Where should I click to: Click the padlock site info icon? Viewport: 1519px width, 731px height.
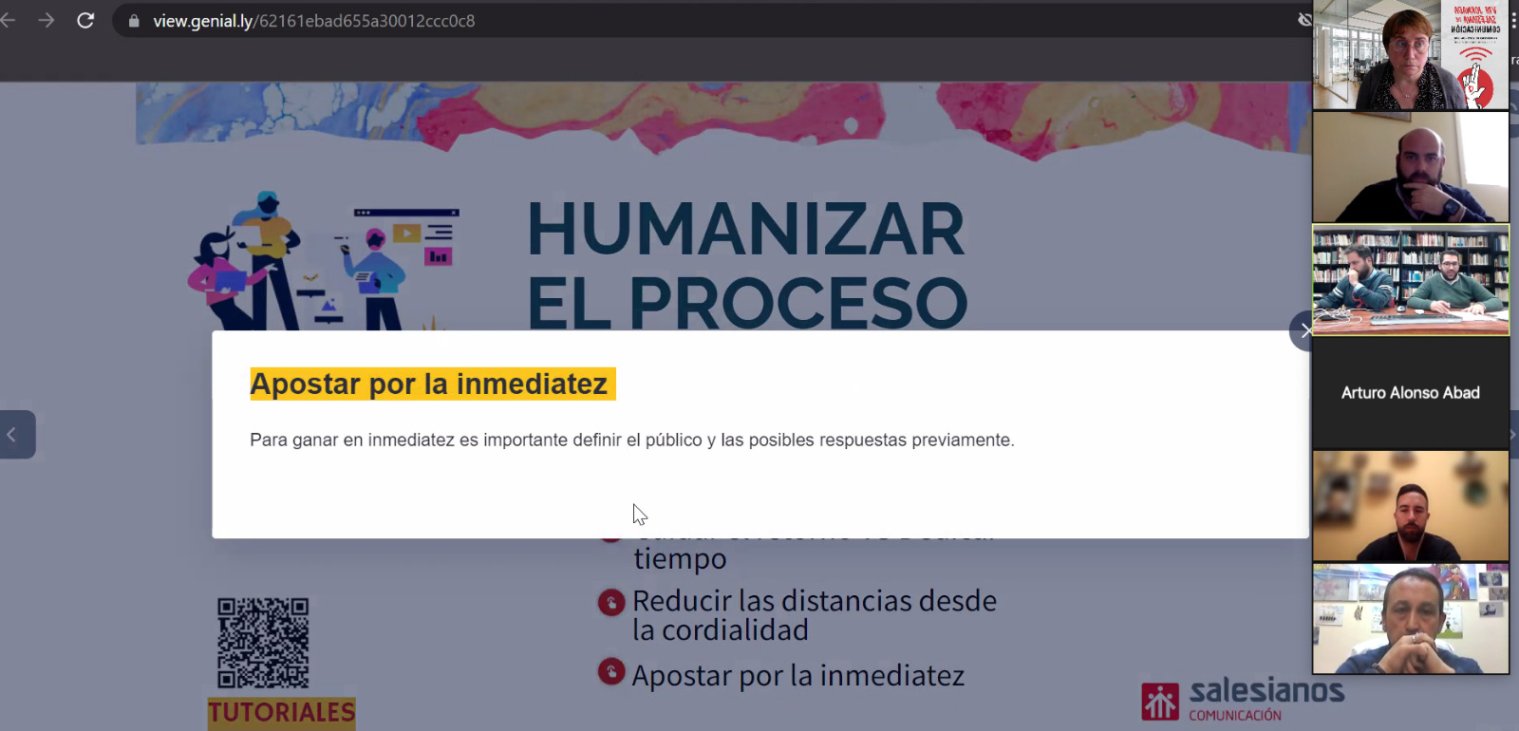pyautogui.click(x=134, y=21)
